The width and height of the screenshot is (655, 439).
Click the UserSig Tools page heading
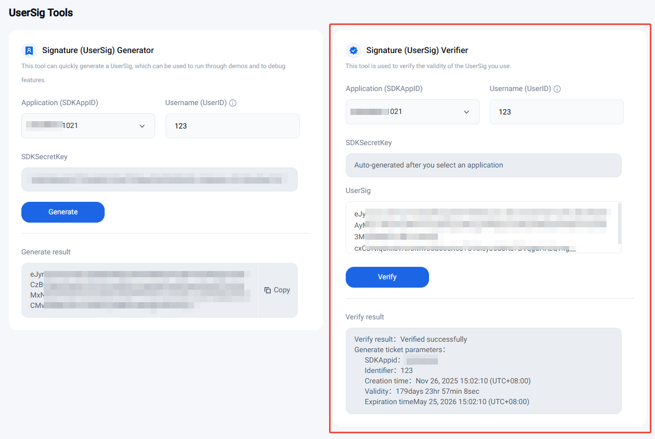point(41,13)
